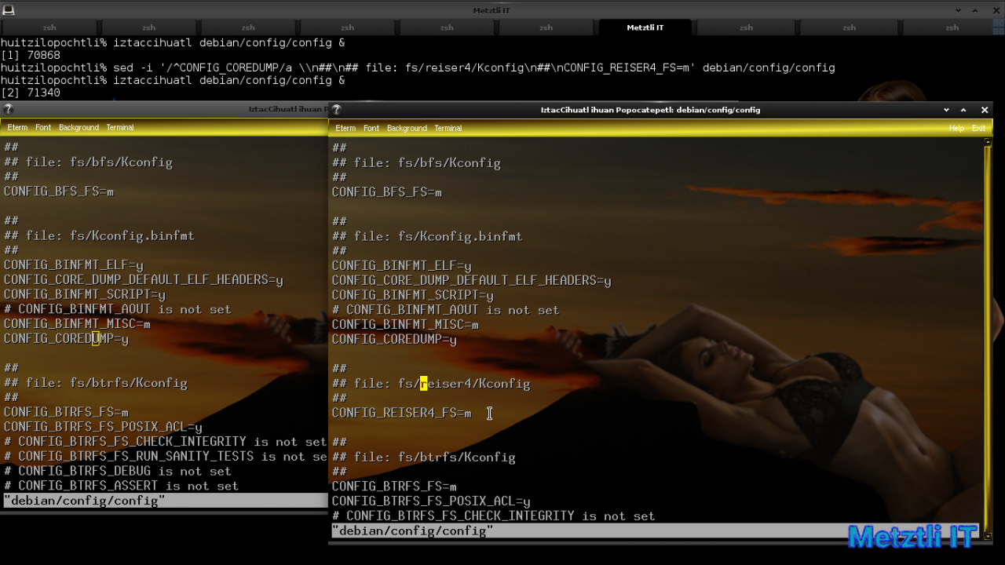
Task: Click 'CONFIG_BINFMT_ELF=y' in the left window
Action: (73, 265)
